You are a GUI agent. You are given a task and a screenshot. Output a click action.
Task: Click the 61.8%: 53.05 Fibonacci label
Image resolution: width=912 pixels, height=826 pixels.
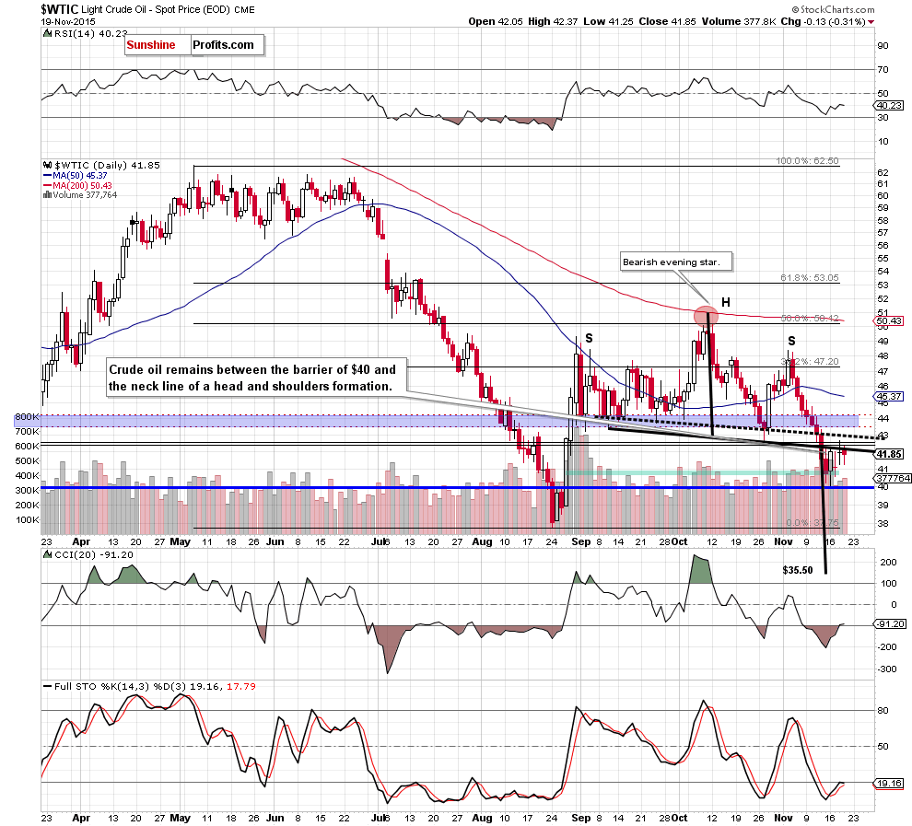tap(810, 278)
